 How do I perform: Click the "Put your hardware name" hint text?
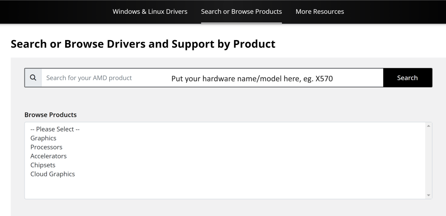(x=252, y=79)
